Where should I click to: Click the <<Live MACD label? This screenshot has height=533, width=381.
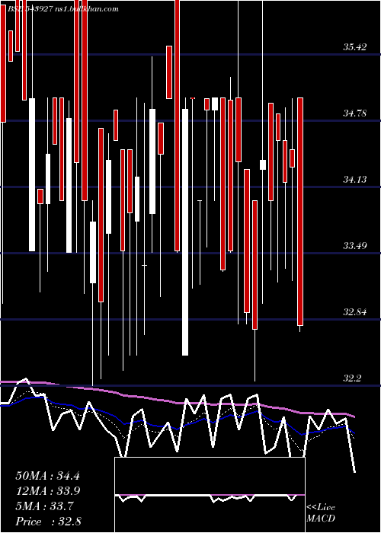tap(321, 513)
